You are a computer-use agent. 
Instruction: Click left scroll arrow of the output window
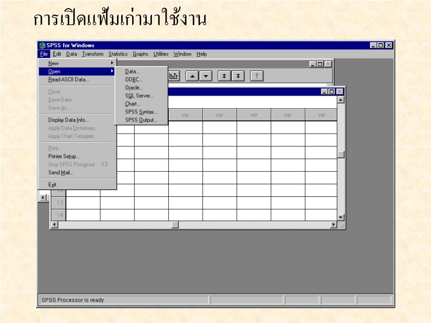[43, 197]
